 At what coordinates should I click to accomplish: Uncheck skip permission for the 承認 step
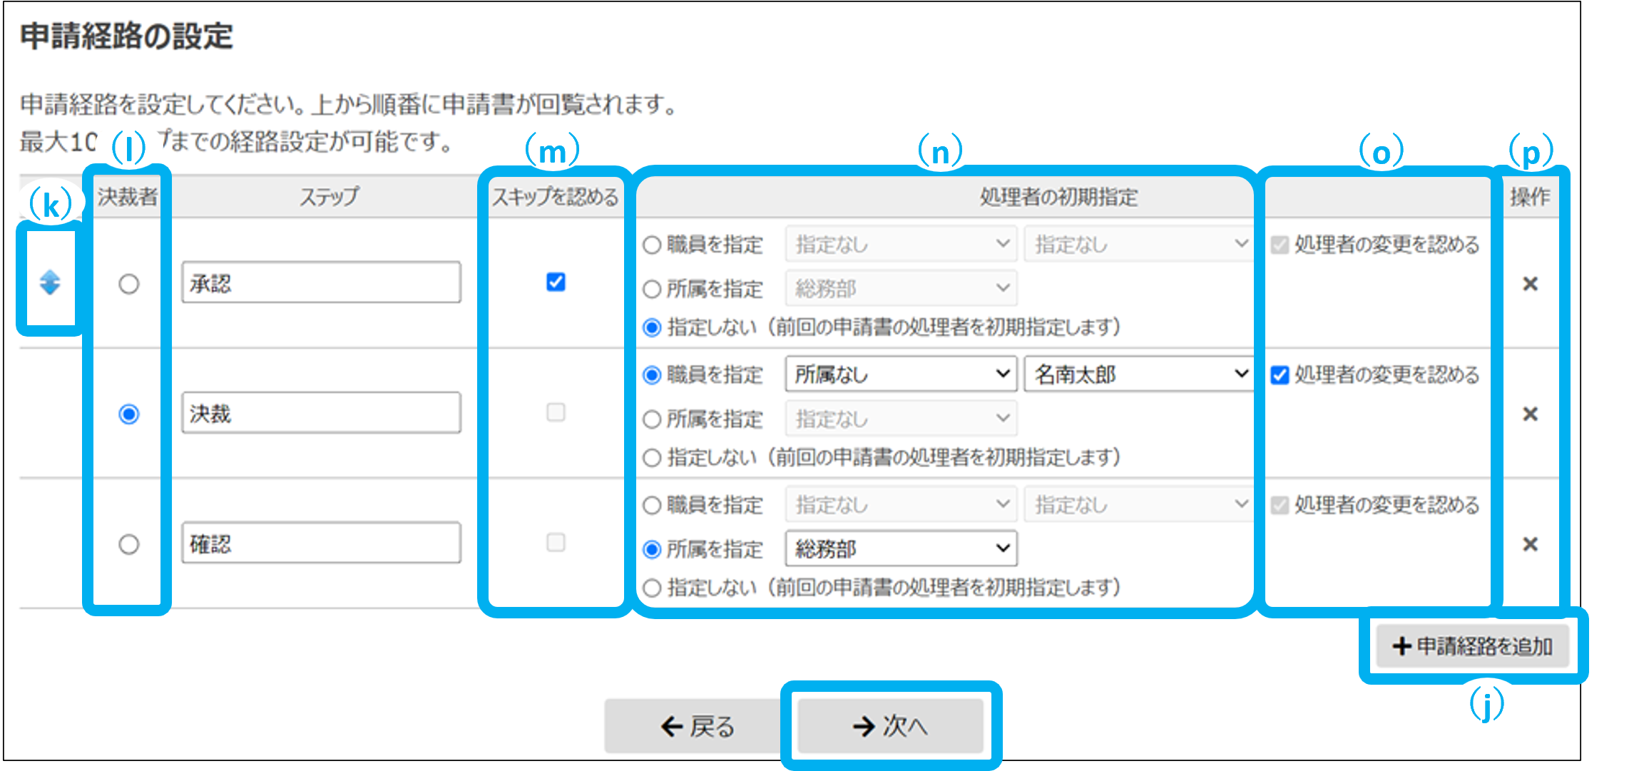tap(556, 282)
